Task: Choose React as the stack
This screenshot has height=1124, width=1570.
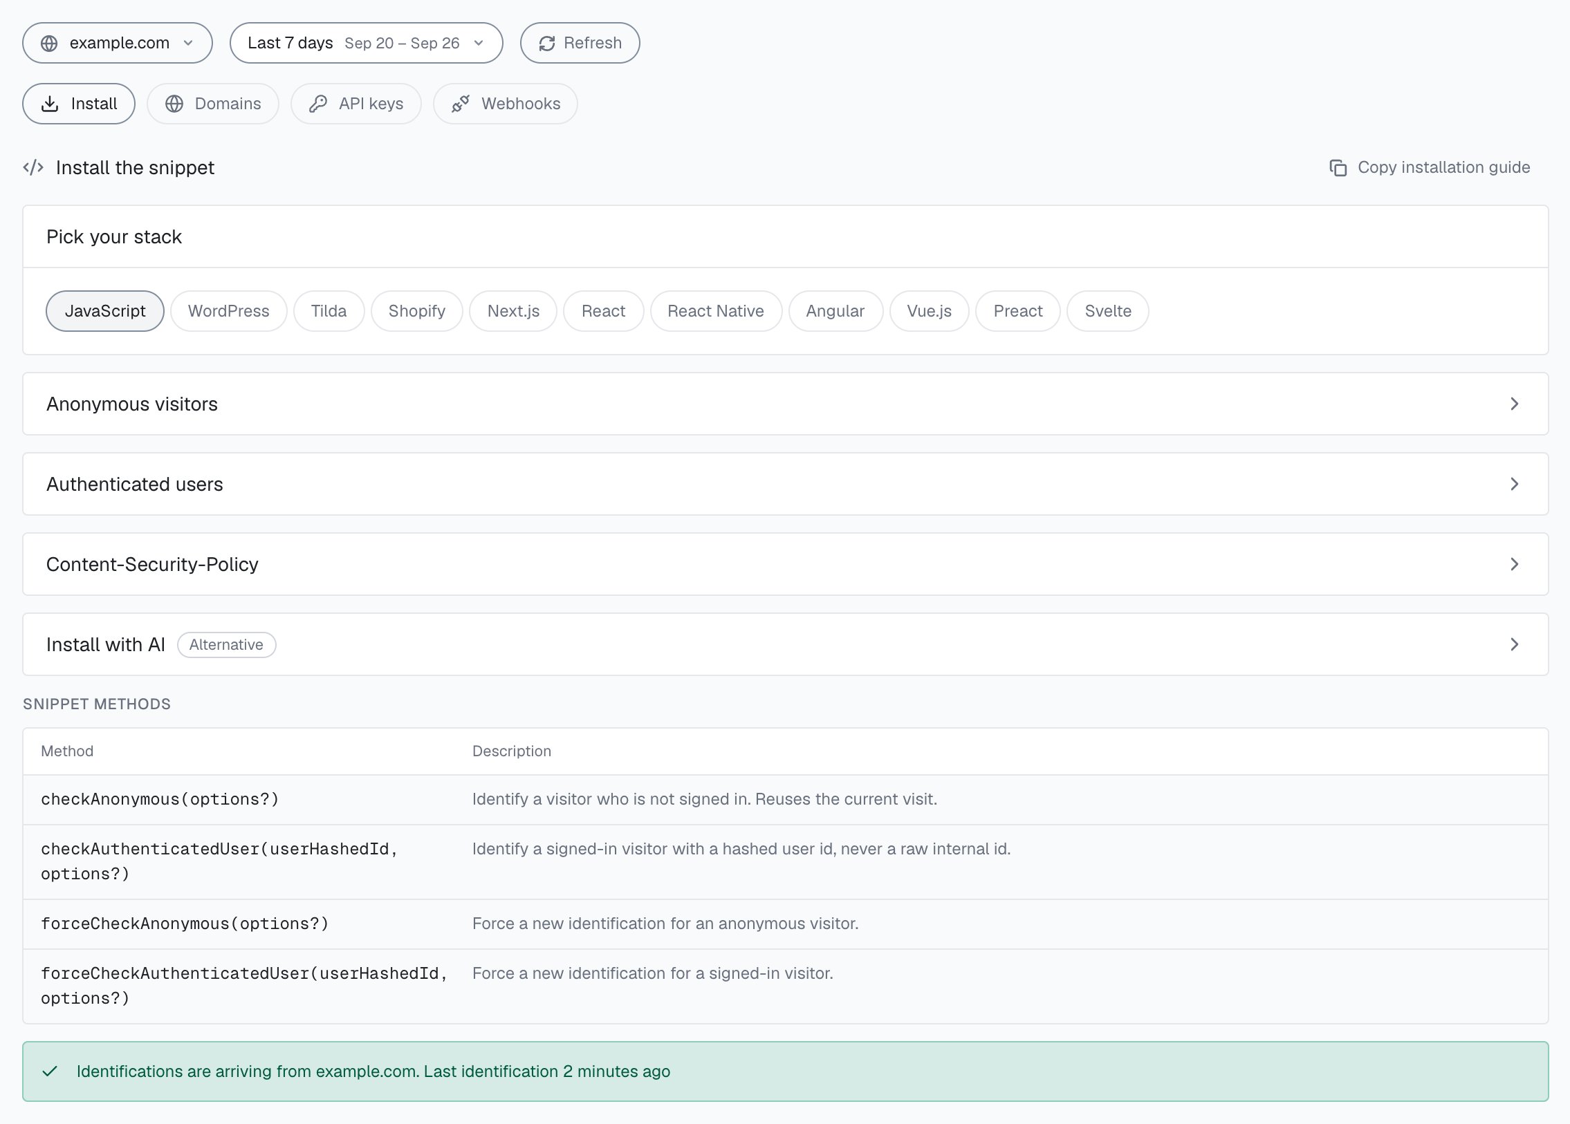Action: 604,311
